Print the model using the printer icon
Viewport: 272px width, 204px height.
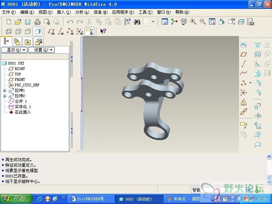(x=37, y=22)
